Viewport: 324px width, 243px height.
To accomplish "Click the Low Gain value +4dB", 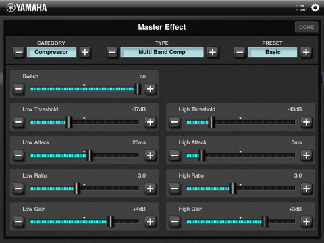I will (x=139, y=209).
